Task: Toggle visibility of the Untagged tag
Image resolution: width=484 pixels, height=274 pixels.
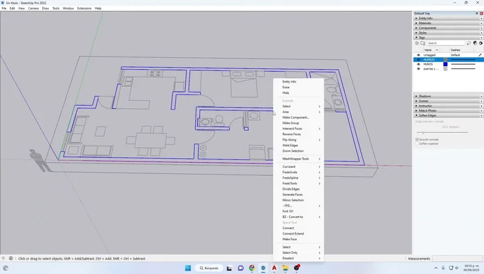Action: pyautogui.click(x=418, y=55)
